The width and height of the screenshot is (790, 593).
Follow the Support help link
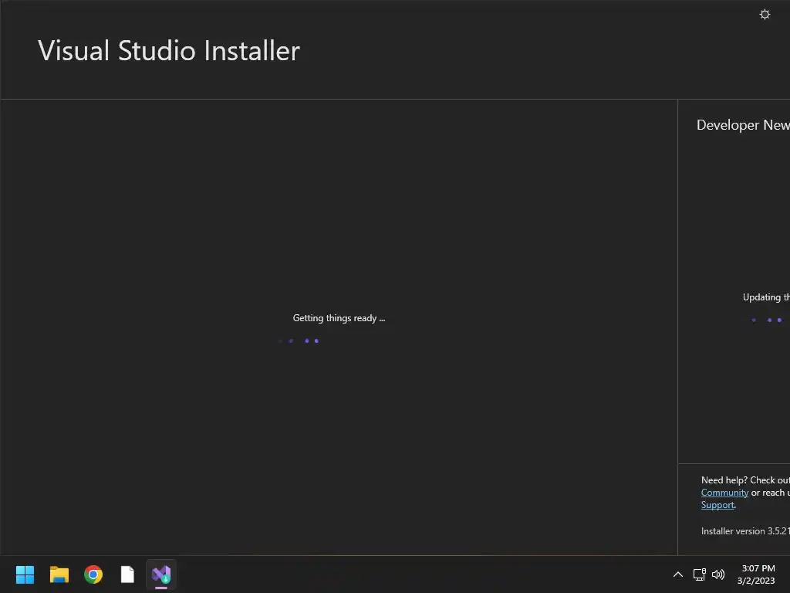[x=717, y=505]
